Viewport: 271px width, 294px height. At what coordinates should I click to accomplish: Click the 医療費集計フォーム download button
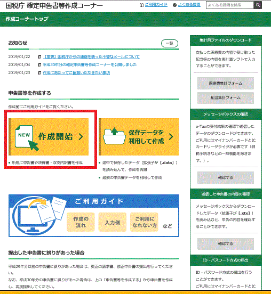(226, 83)
